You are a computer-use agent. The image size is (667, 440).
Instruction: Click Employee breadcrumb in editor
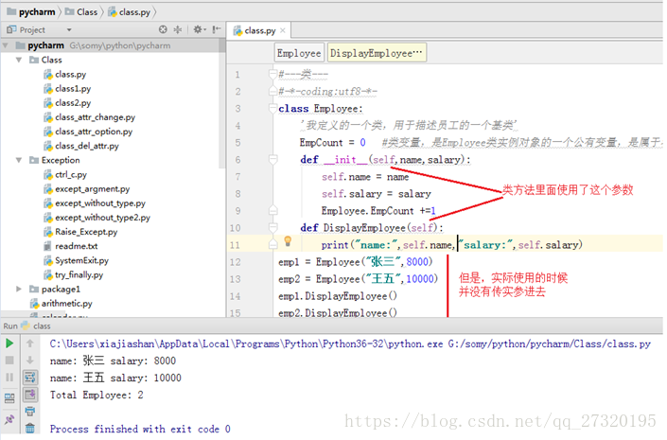tap(299, 53)
